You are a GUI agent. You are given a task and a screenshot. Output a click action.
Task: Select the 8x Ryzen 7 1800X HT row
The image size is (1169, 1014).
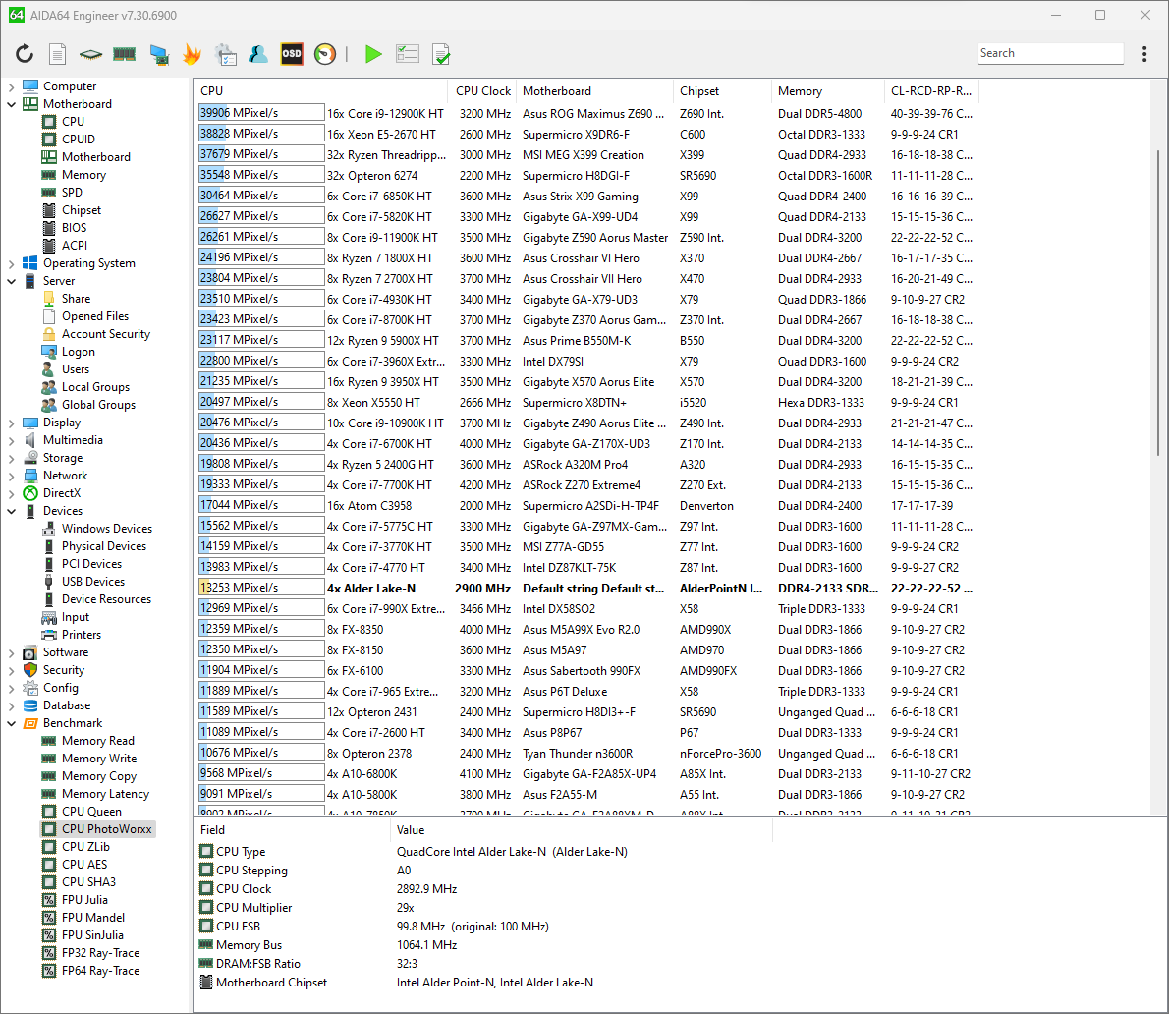(586, 258)
